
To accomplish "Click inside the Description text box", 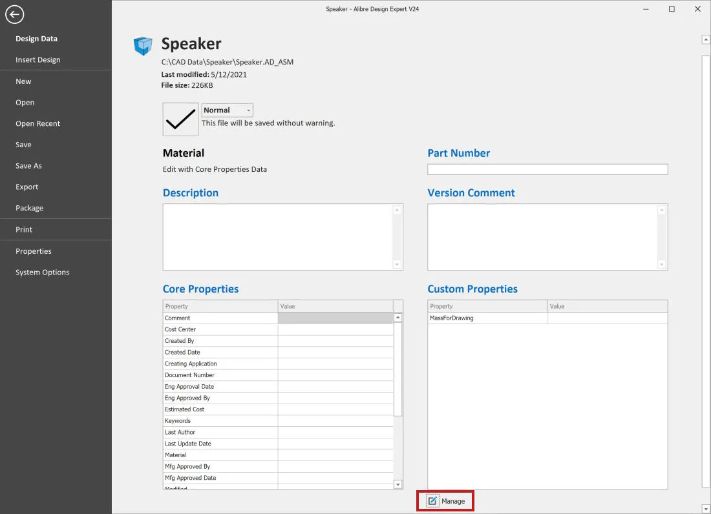I will (x=278, y=237).
